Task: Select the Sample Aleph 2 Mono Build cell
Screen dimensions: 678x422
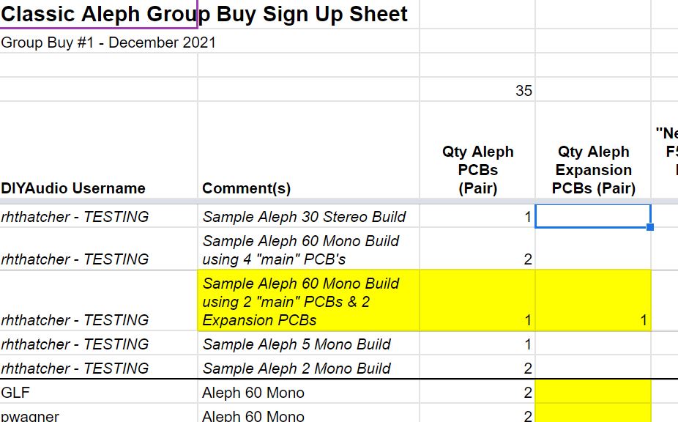Action: coord(308,368)
